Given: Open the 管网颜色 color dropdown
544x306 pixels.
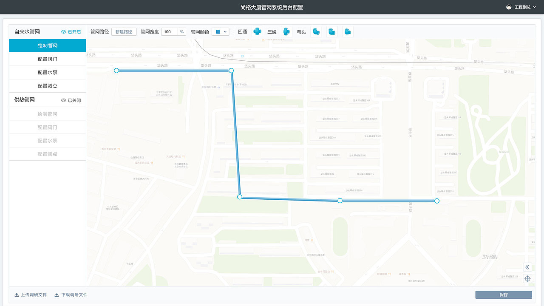Looking at the screenshot, I should [221, 32].
